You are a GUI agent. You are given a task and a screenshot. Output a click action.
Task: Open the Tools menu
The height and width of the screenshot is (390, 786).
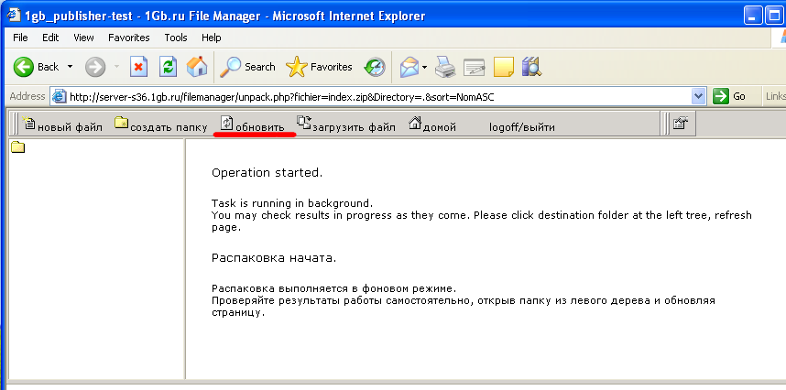click(176, 38)
